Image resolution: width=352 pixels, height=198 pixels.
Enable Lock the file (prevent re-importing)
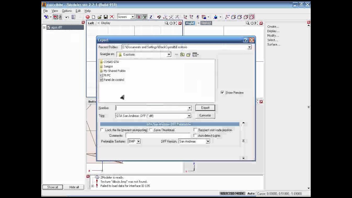pos(102,130)
